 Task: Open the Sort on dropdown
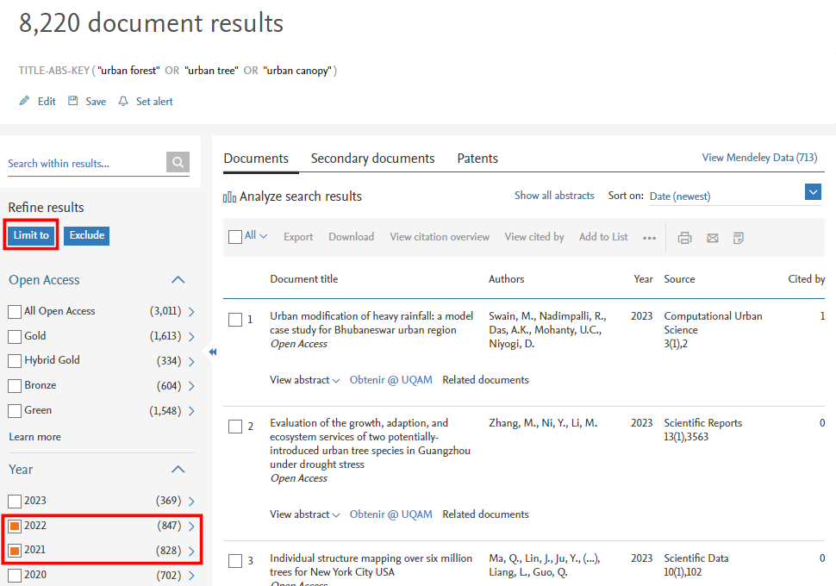click(812, 192)
